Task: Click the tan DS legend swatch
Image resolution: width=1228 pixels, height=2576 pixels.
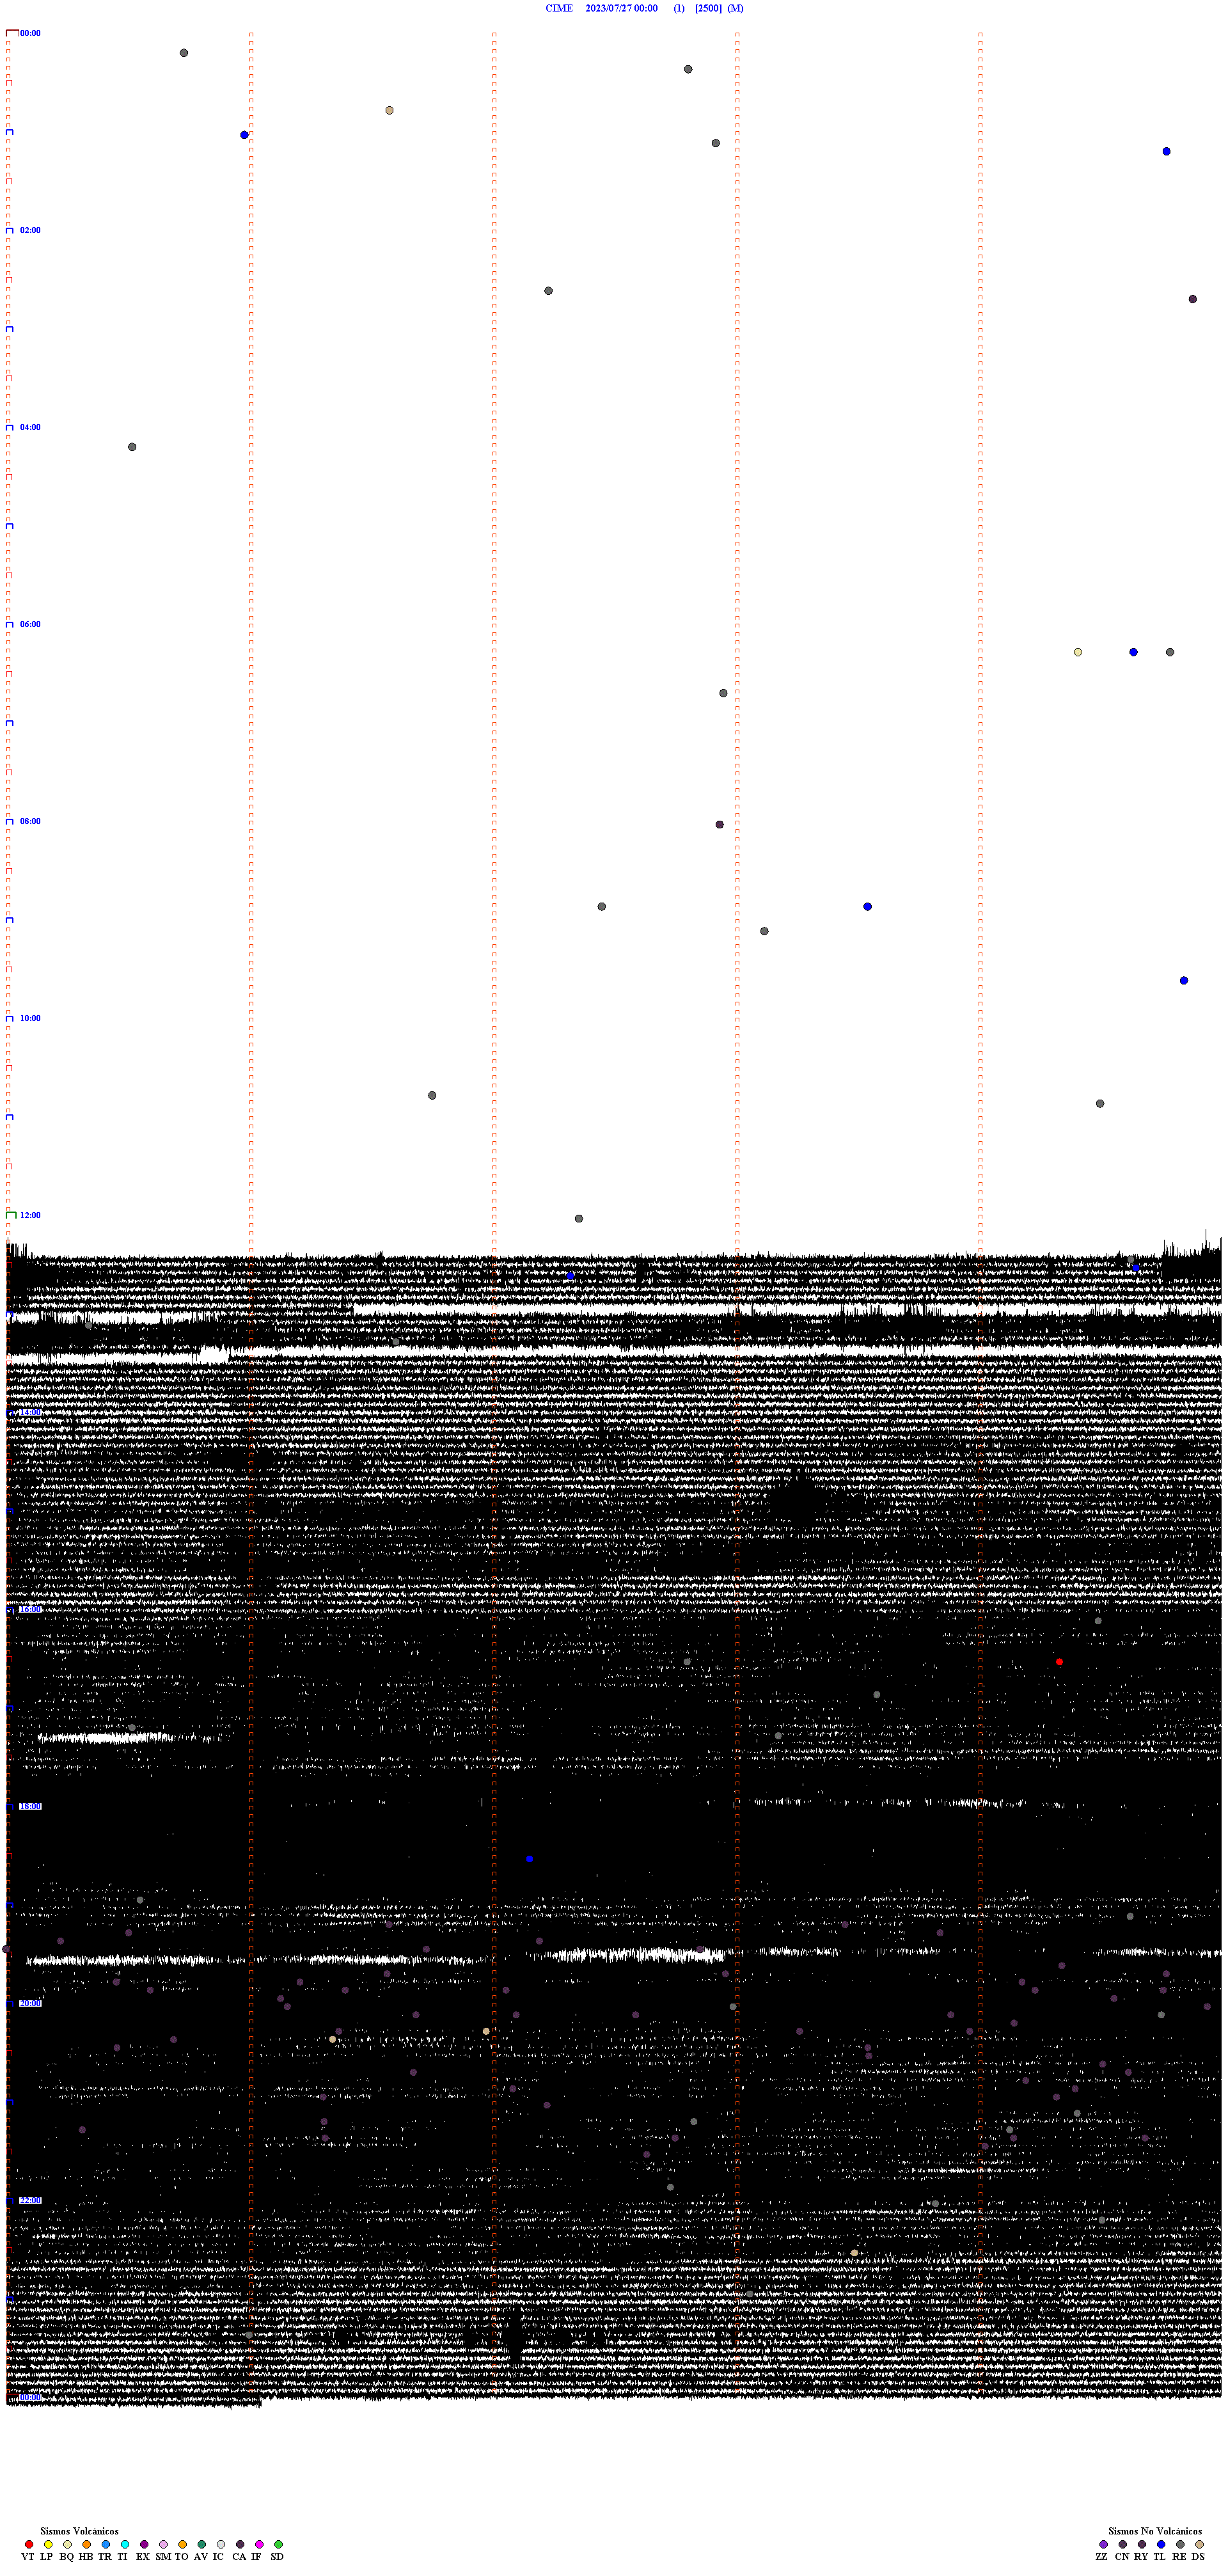Action: 1199,2545
